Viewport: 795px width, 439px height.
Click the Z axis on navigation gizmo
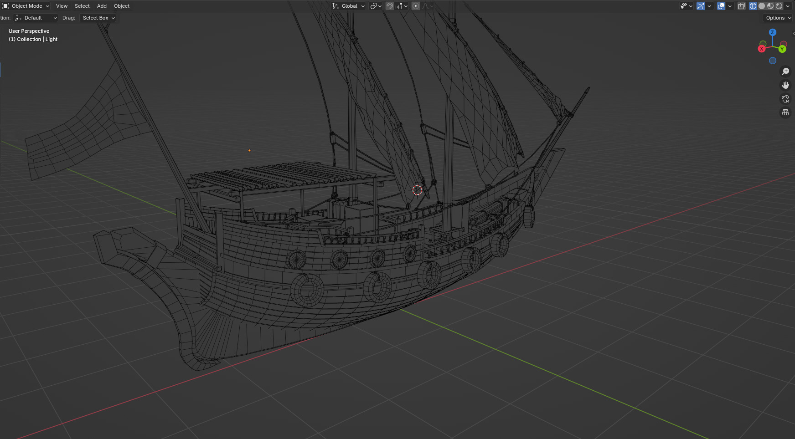(772, 32)
